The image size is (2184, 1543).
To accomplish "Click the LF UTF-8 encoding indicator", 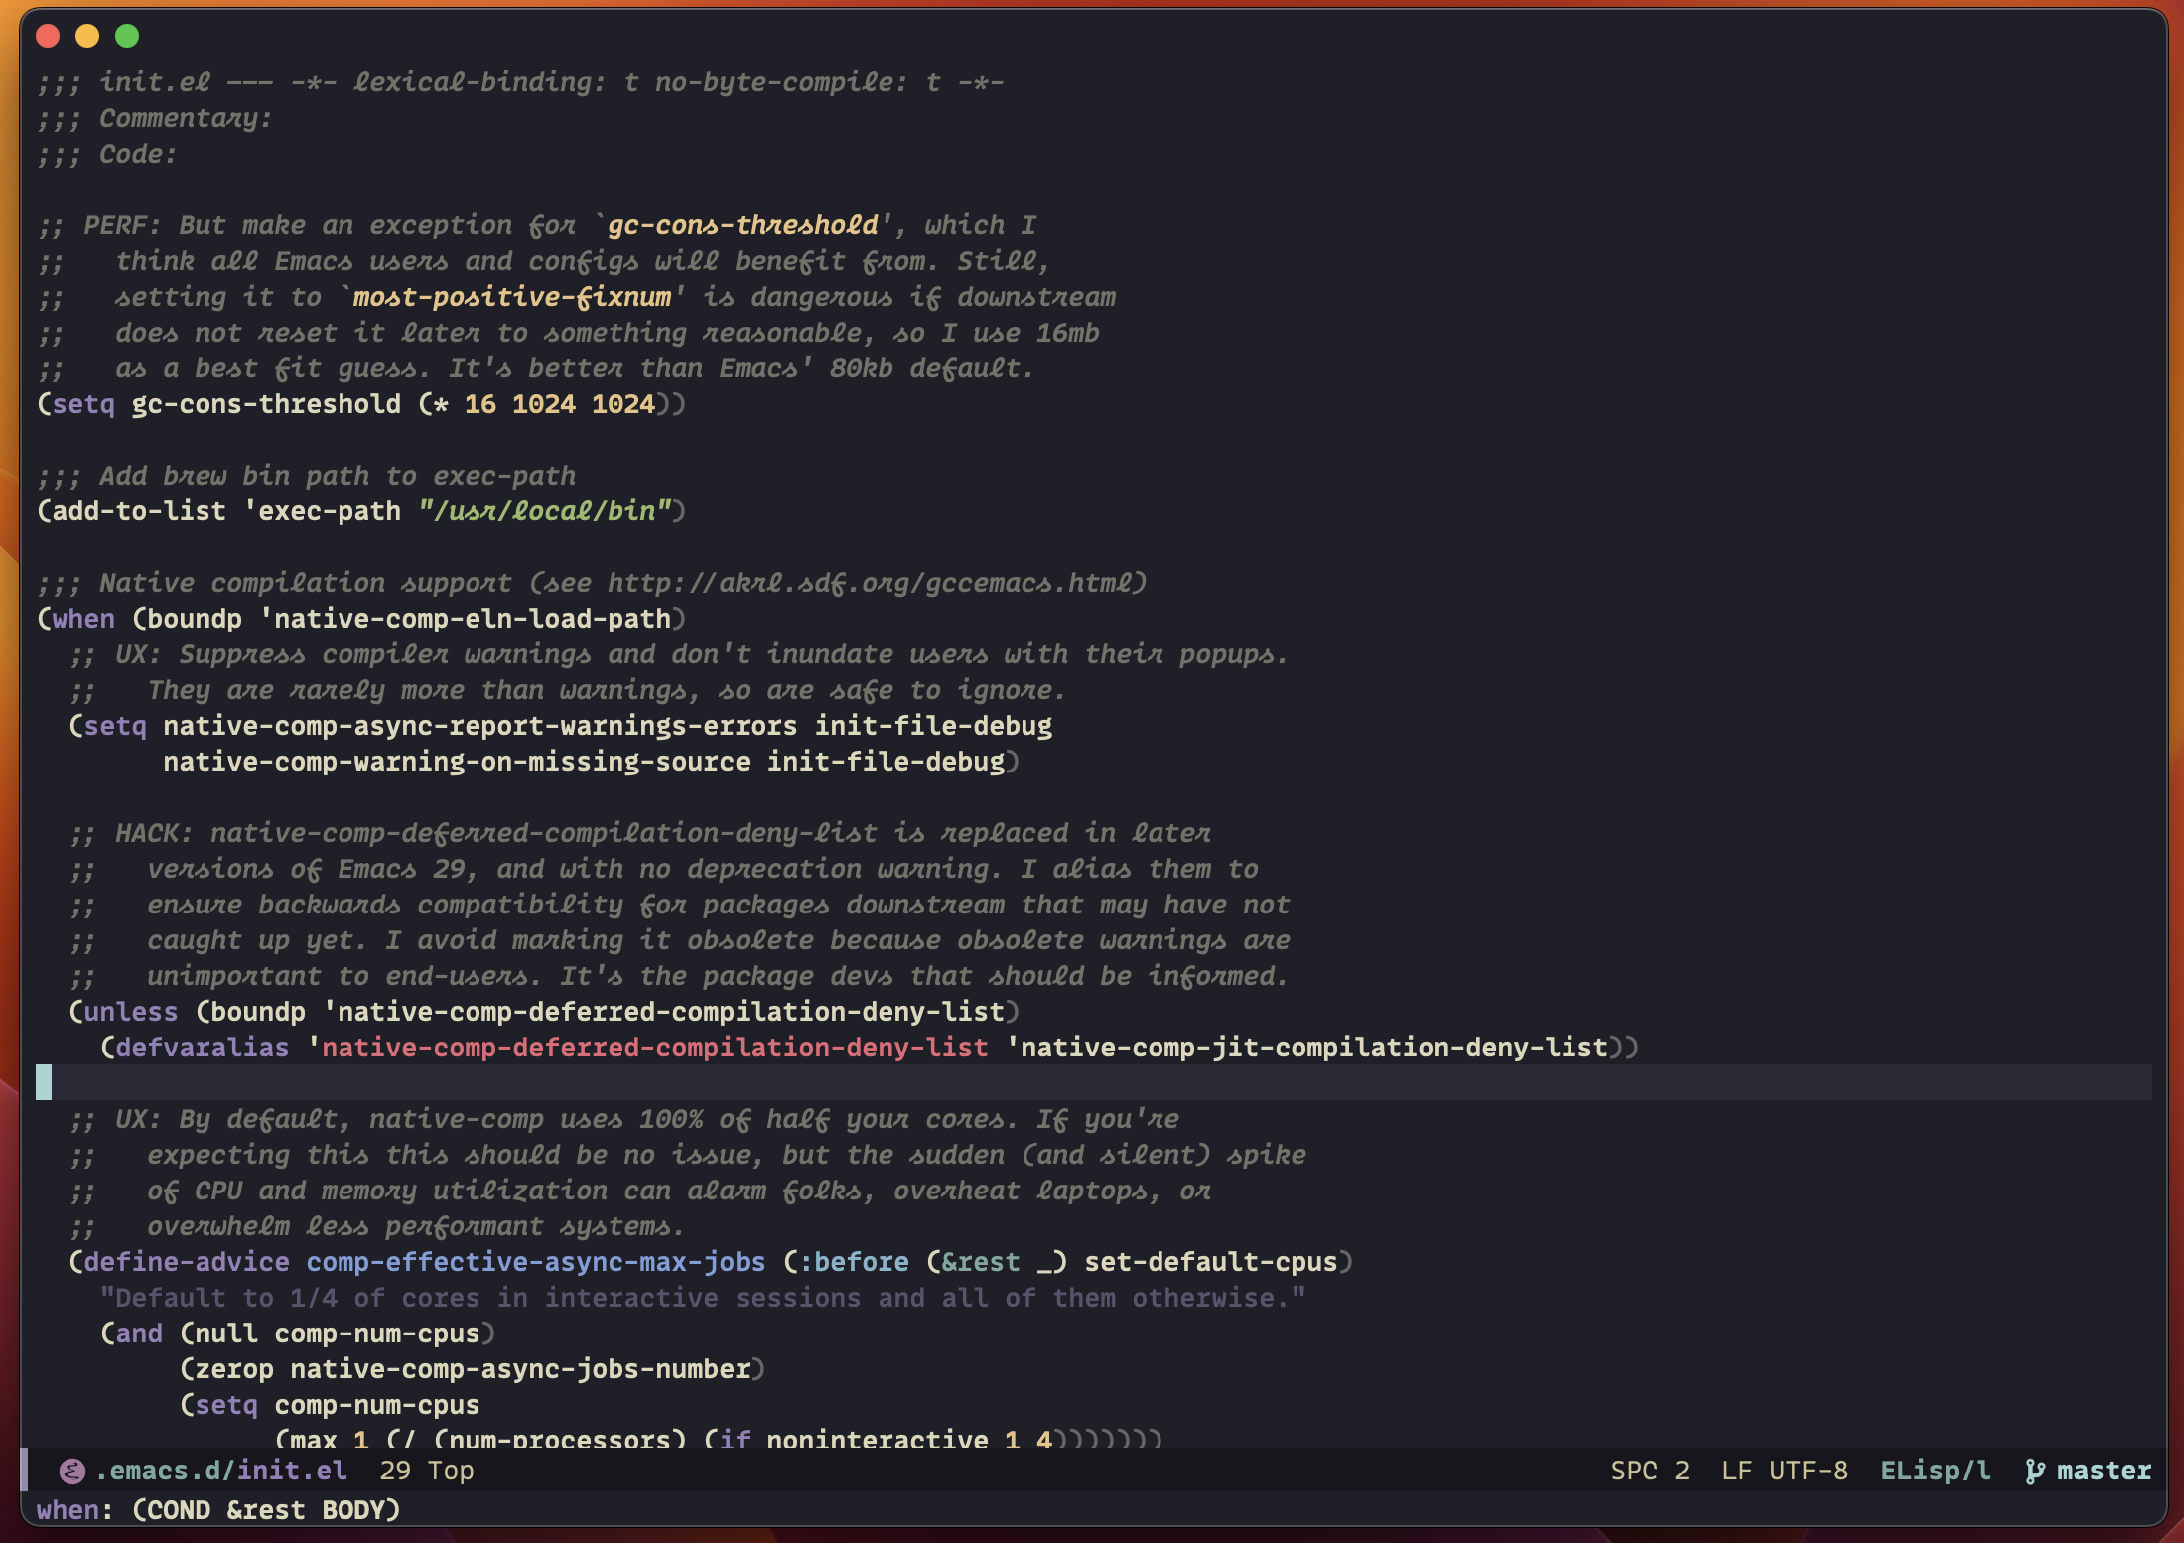I will (x=1785, y=1471).
